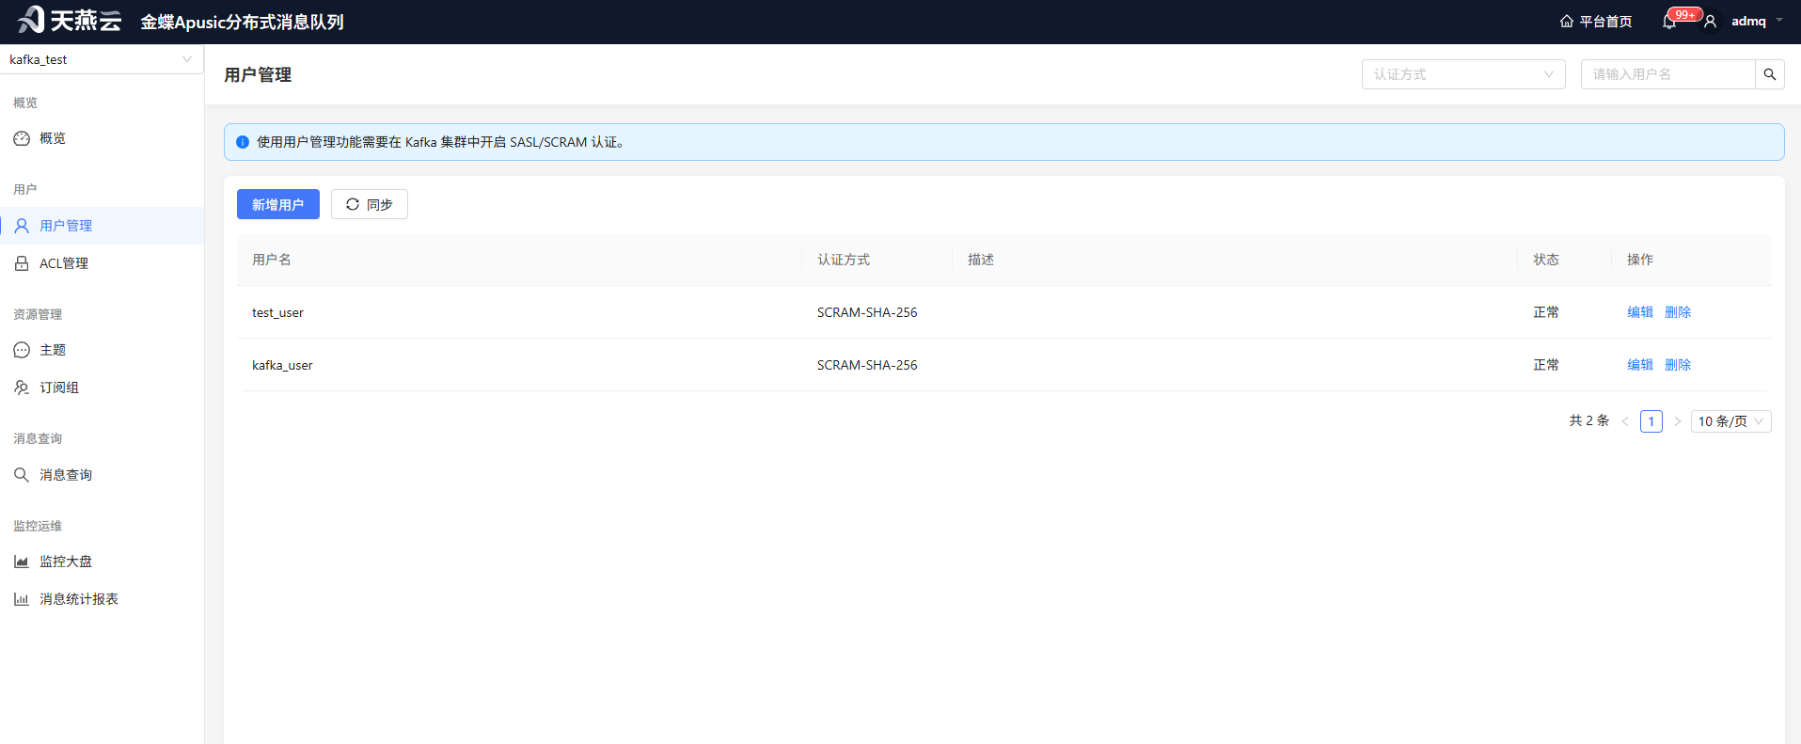This screenshot has width=1801, height=744.
Task: Open the 10 条/页 page size dropdown
Action: (1730, 421)
